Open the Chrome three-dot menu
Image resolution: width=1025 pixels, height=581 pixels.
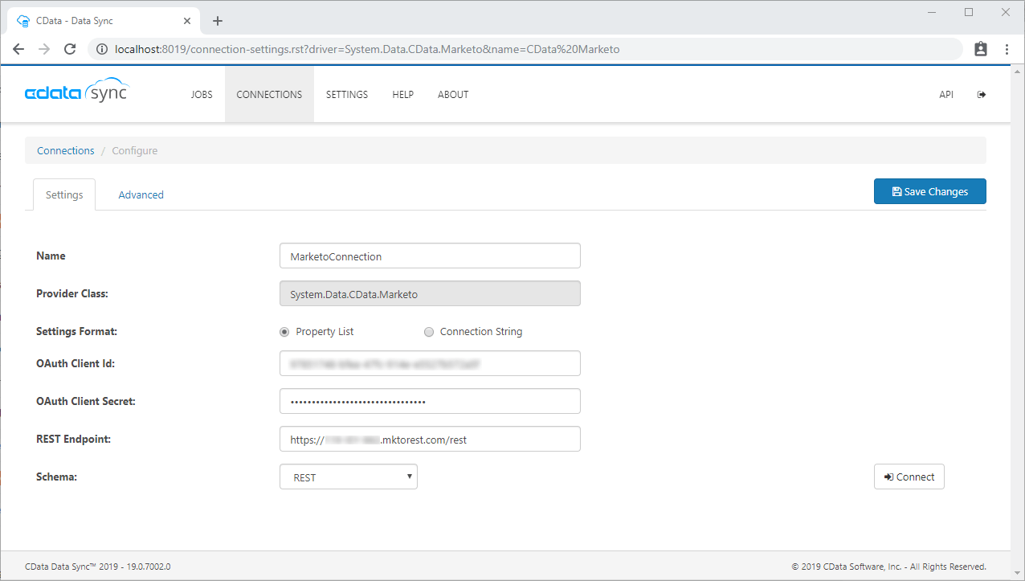1007,49
